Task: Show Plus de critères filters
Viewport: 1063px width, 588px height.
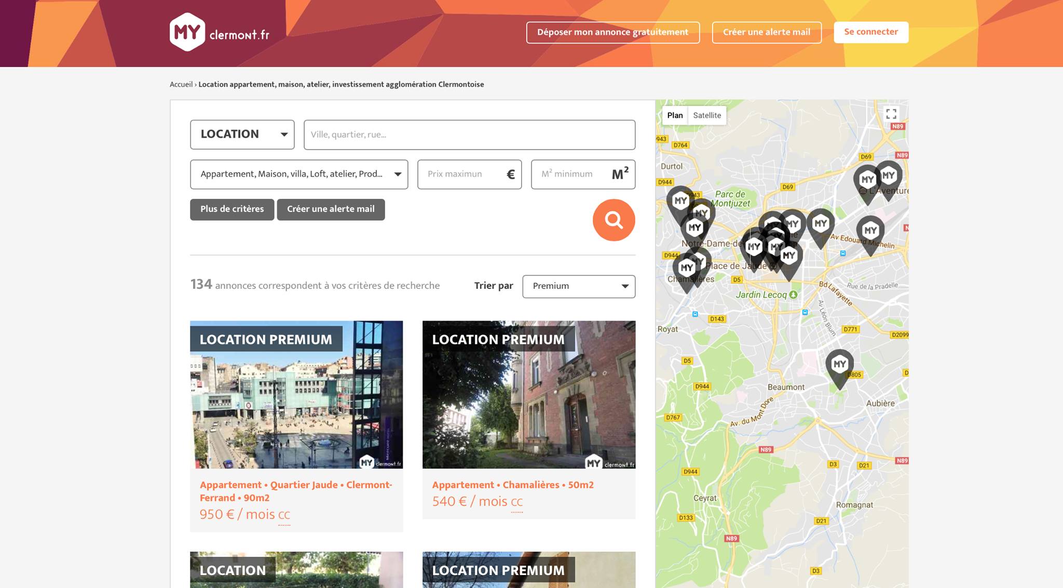Action: click(232, 209)
